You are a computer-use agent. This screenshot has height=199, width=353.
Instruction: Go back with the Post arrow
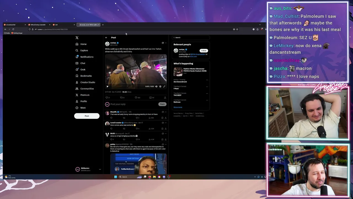[106, 38]
